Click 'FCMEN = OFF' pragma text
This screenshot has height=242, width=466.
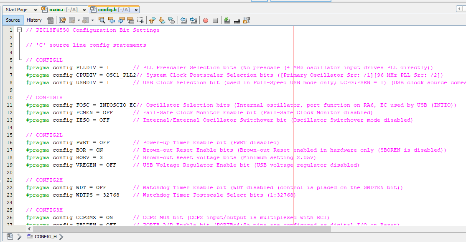coord(69,112)
